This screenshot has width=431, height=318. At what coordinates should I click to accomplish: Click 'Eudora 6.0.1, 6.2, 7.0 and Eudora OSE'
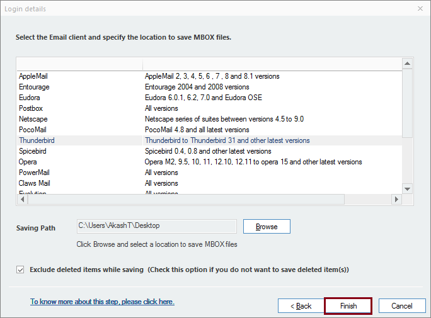click(x=204, y=98)
